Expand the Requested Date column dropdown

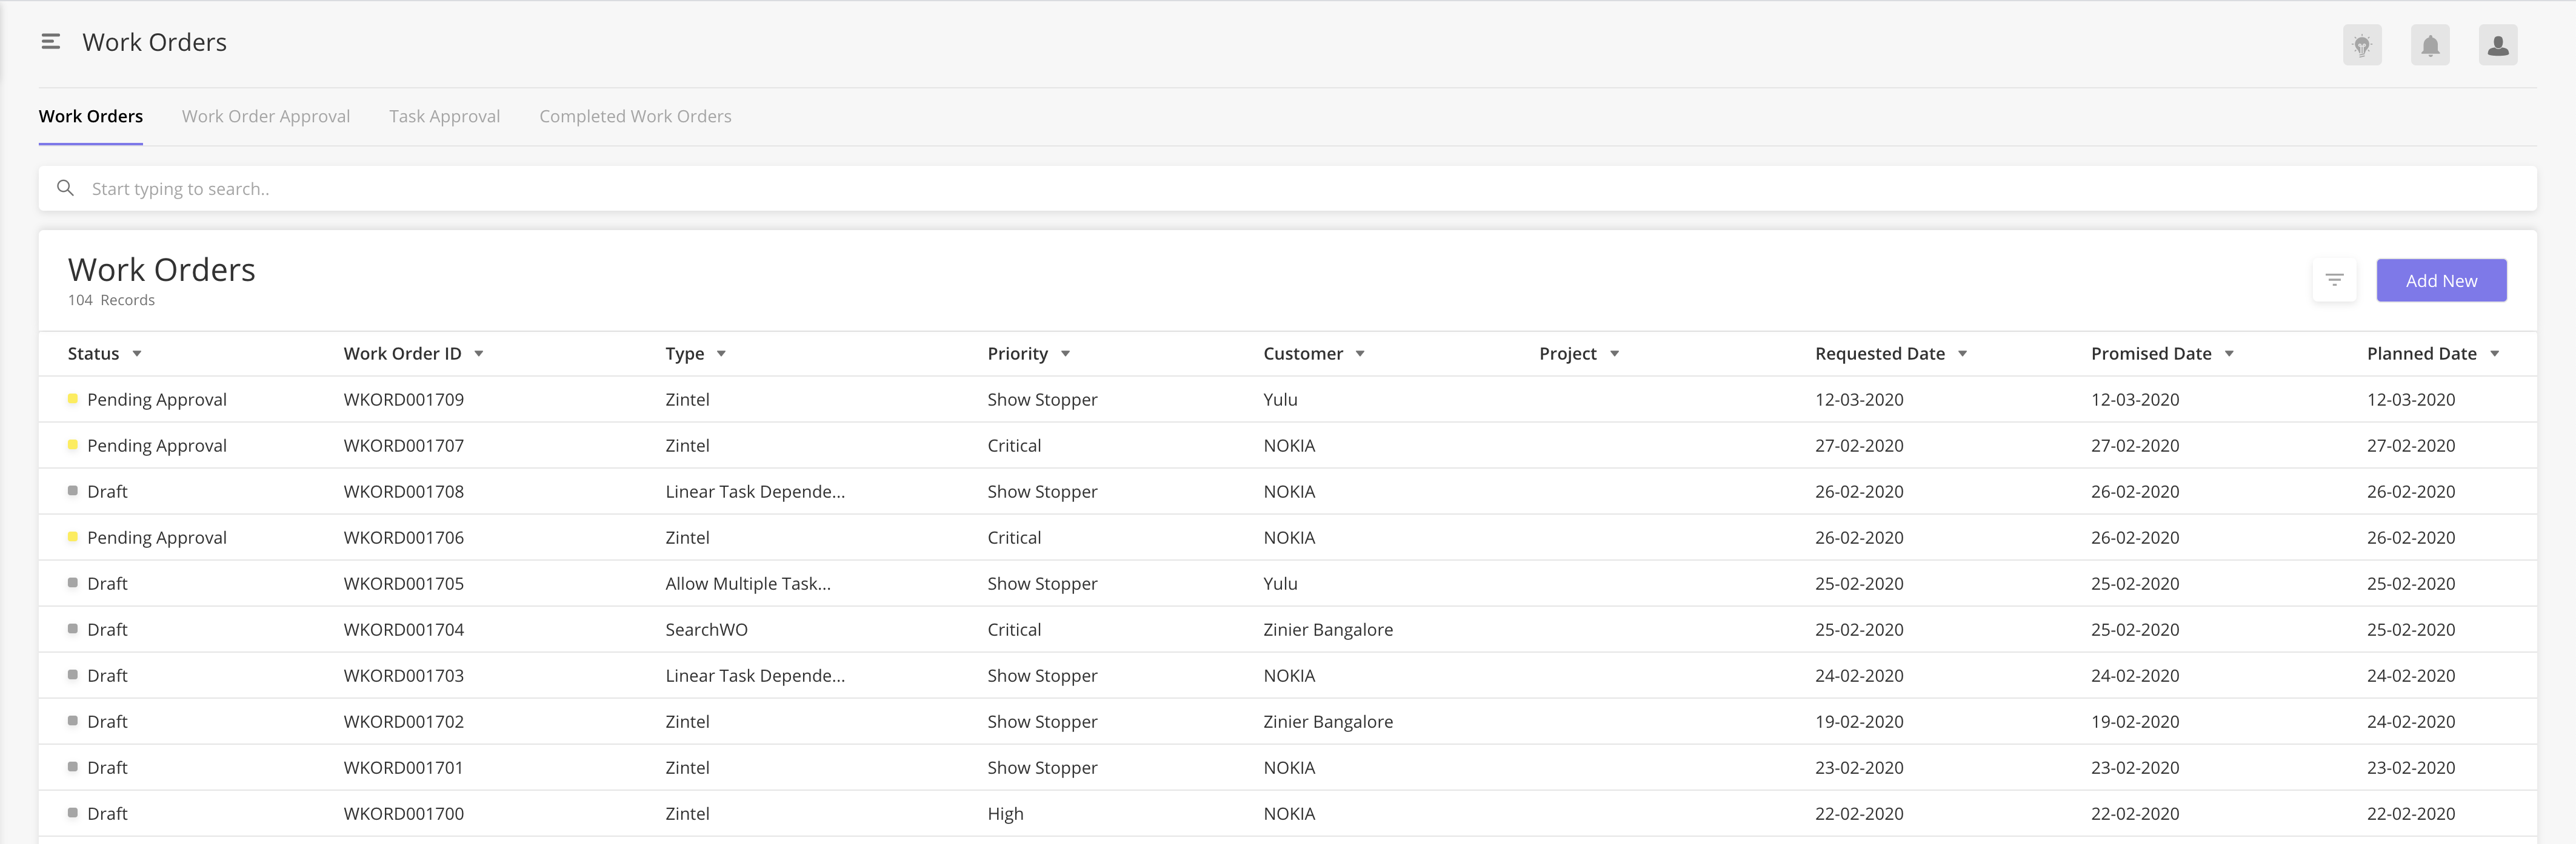coord(1963,355)
